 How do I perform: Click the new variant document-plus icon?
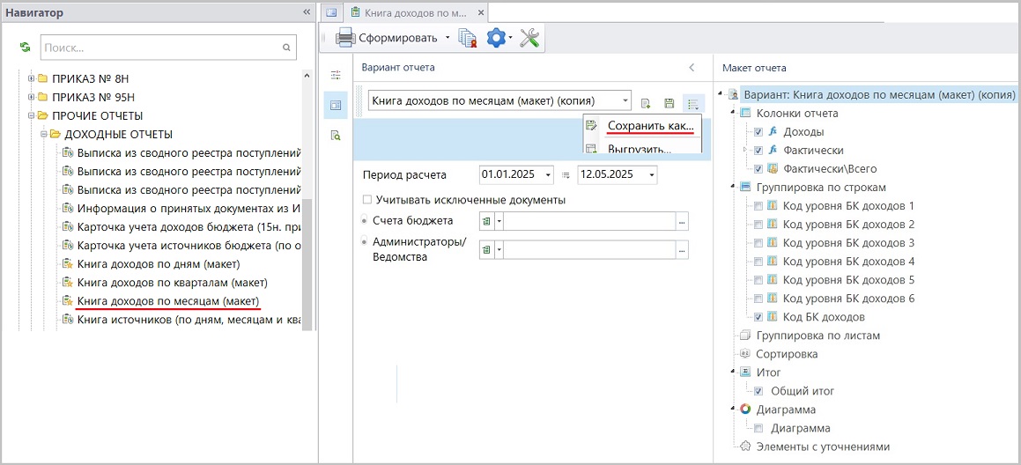point(646,103)
